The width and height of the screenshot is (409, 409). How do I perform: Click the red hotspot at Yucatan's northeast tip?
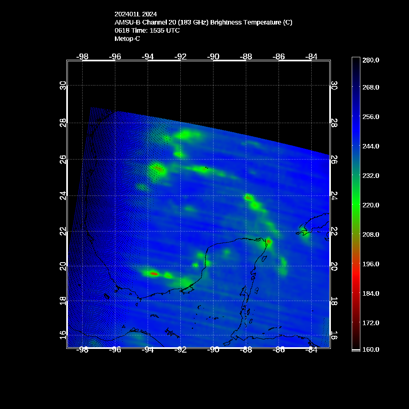(269, 242)
